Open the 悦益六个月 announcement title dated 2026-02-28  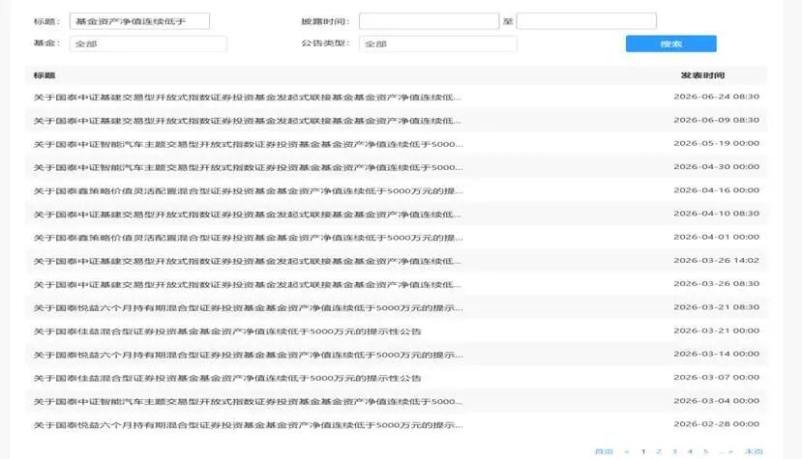(248, 425)
